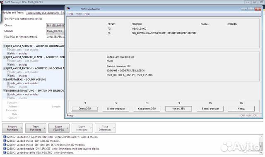Viewport: 265px width, 157px height.
Task: Click the FSW/PSW or Nettodata trace 1 path field
Action: tap(55, 37)
